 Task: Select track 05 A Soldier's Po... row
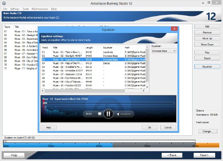point(94,67)
